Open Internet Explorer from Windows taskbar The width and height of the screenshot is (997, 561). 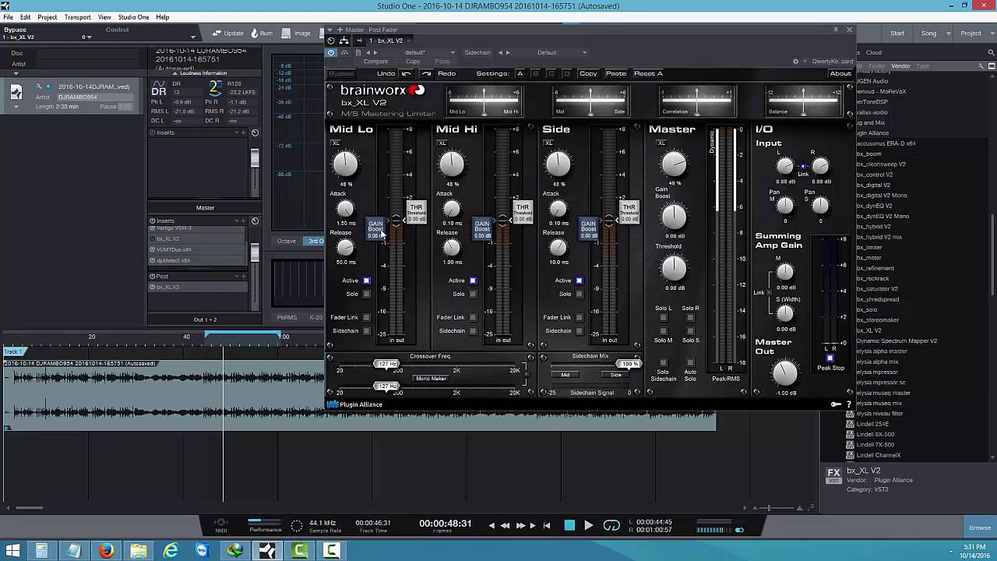(x=171, y=551)
